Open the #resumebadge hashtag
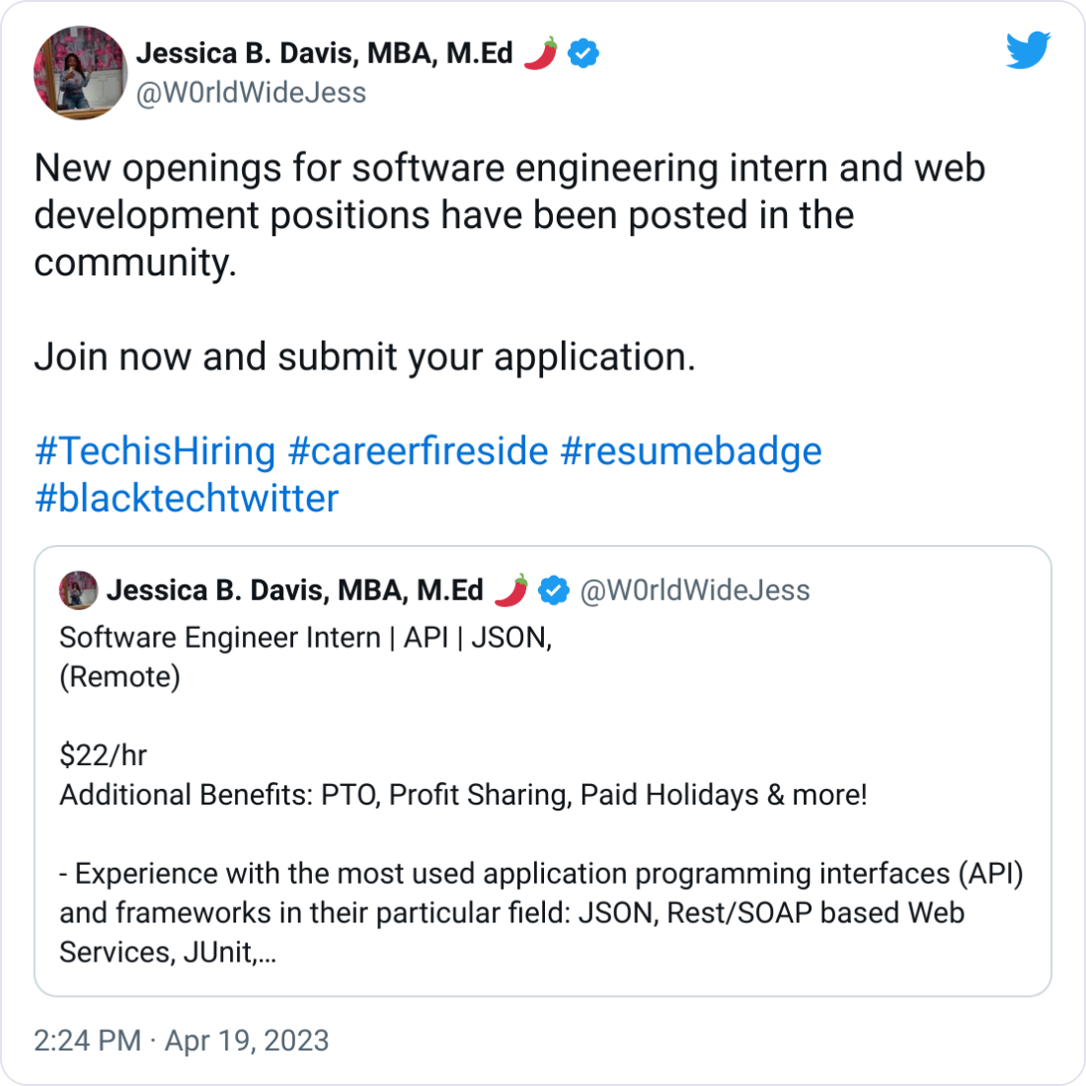 coord(692,451)
